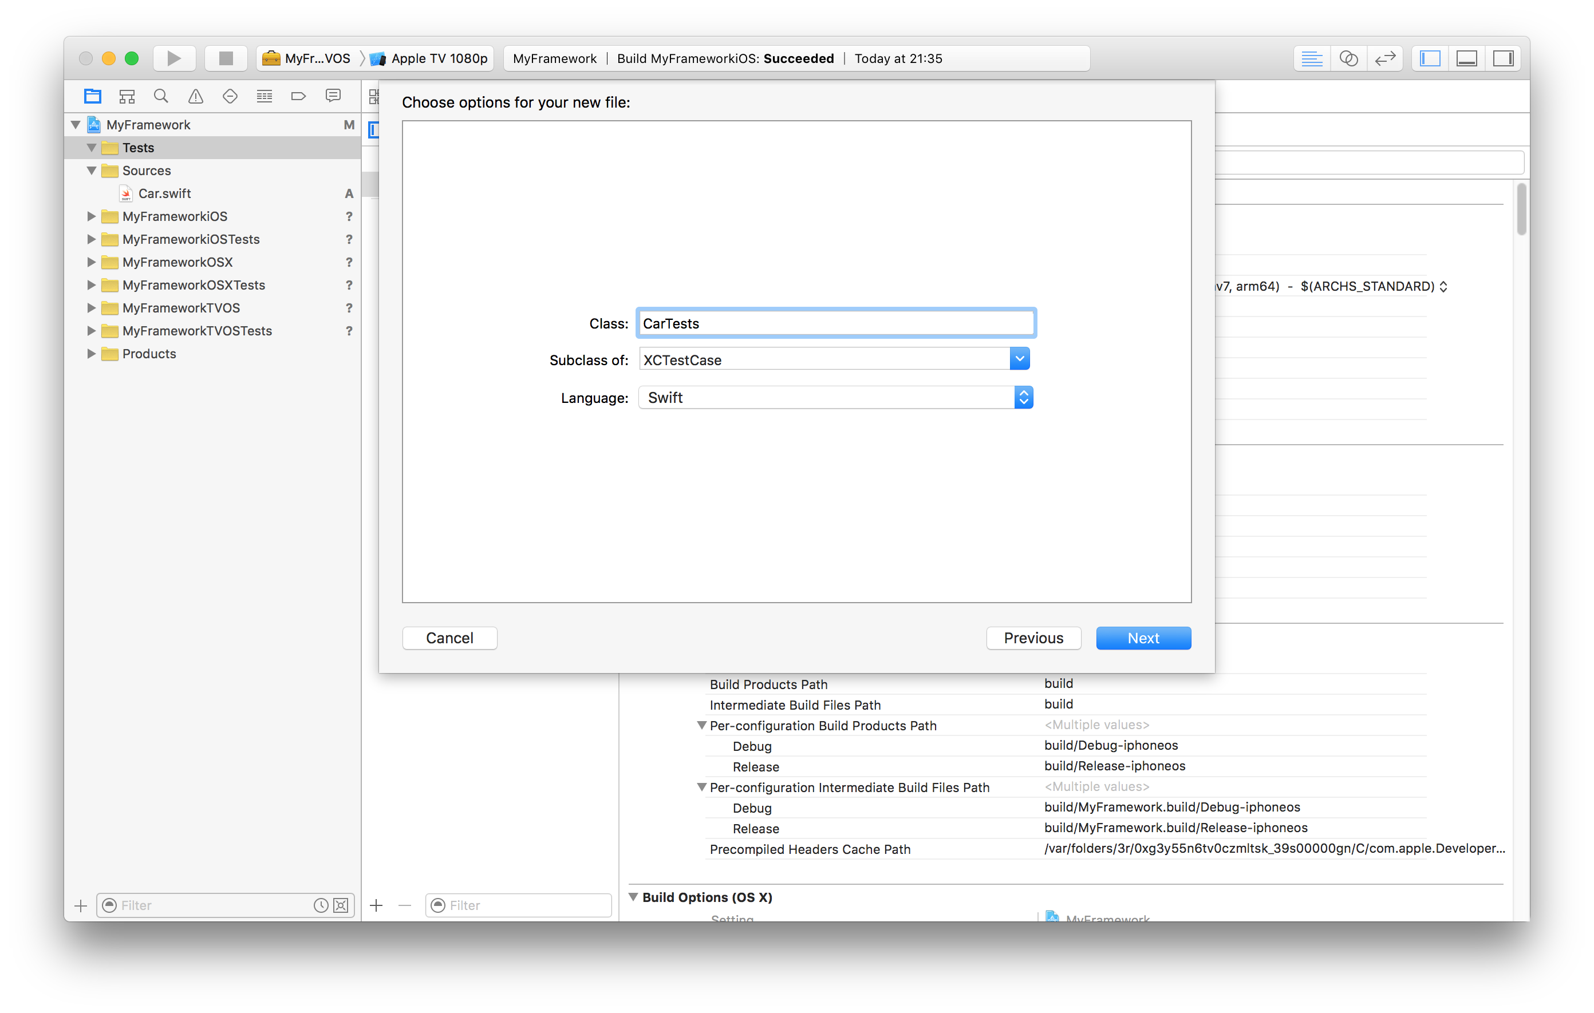1594x1013 pixels.
Task: Click the filter icon in left panel
Action: pos(109,905)
